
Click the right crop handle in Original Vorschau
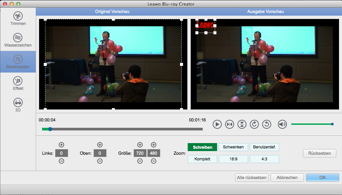181,64
